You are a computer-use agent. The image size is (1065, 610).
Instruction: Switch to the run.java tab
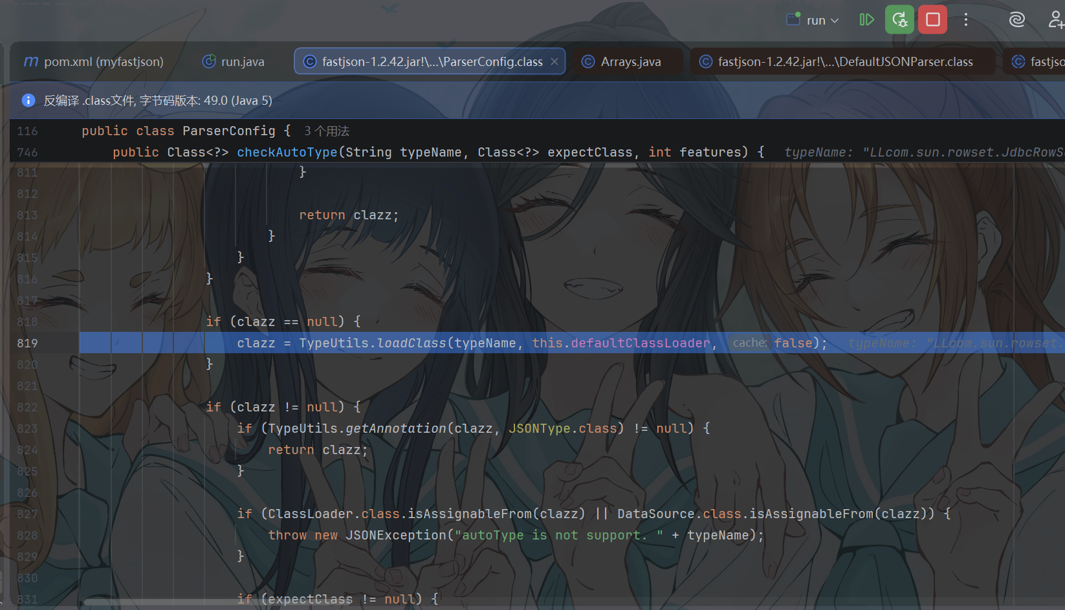coord(233,61)
